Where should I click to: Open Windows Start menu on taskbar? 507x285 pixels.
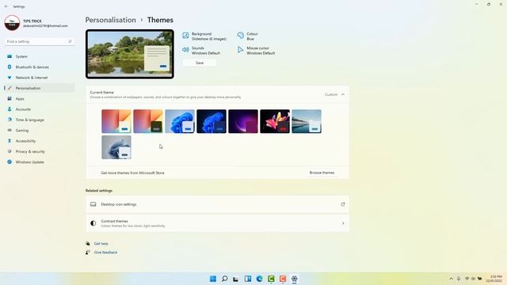pyautogui.click(x=213, y=279)
